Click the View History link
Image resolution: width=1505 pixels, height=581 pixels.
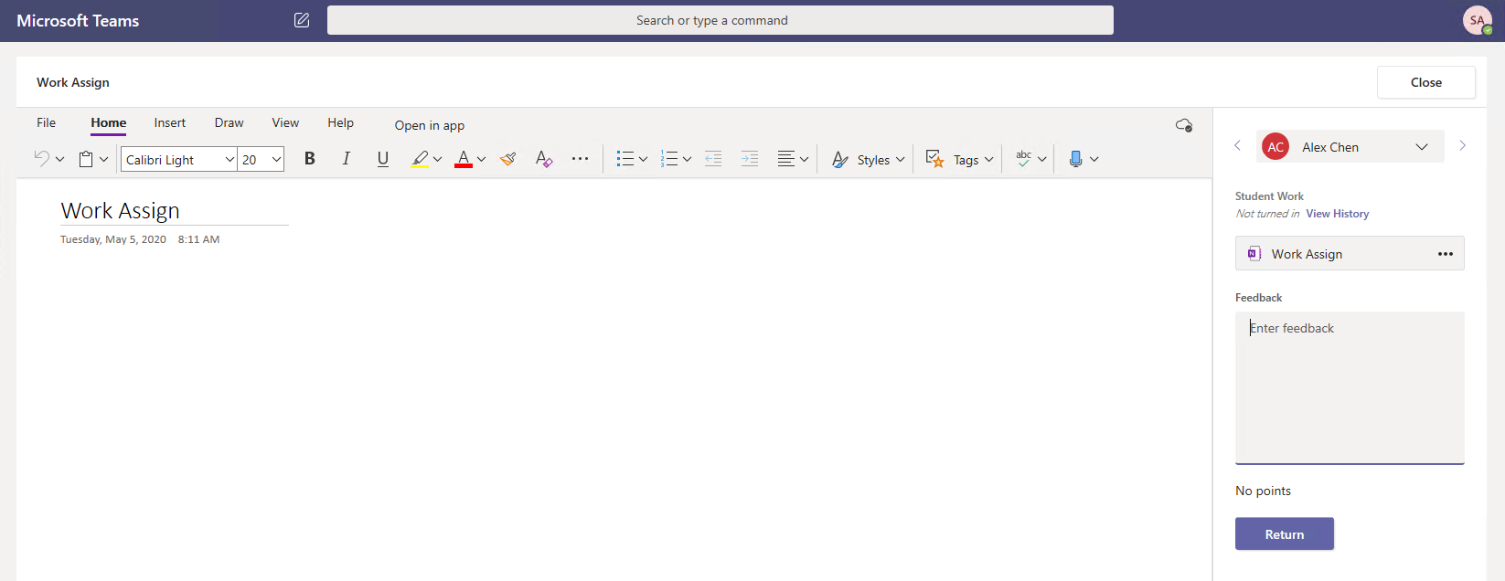click(x=1338, y=214)
